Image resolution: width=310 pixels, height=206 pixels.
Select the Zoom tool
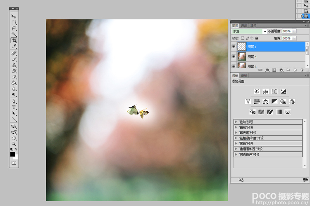pos(14,144)
